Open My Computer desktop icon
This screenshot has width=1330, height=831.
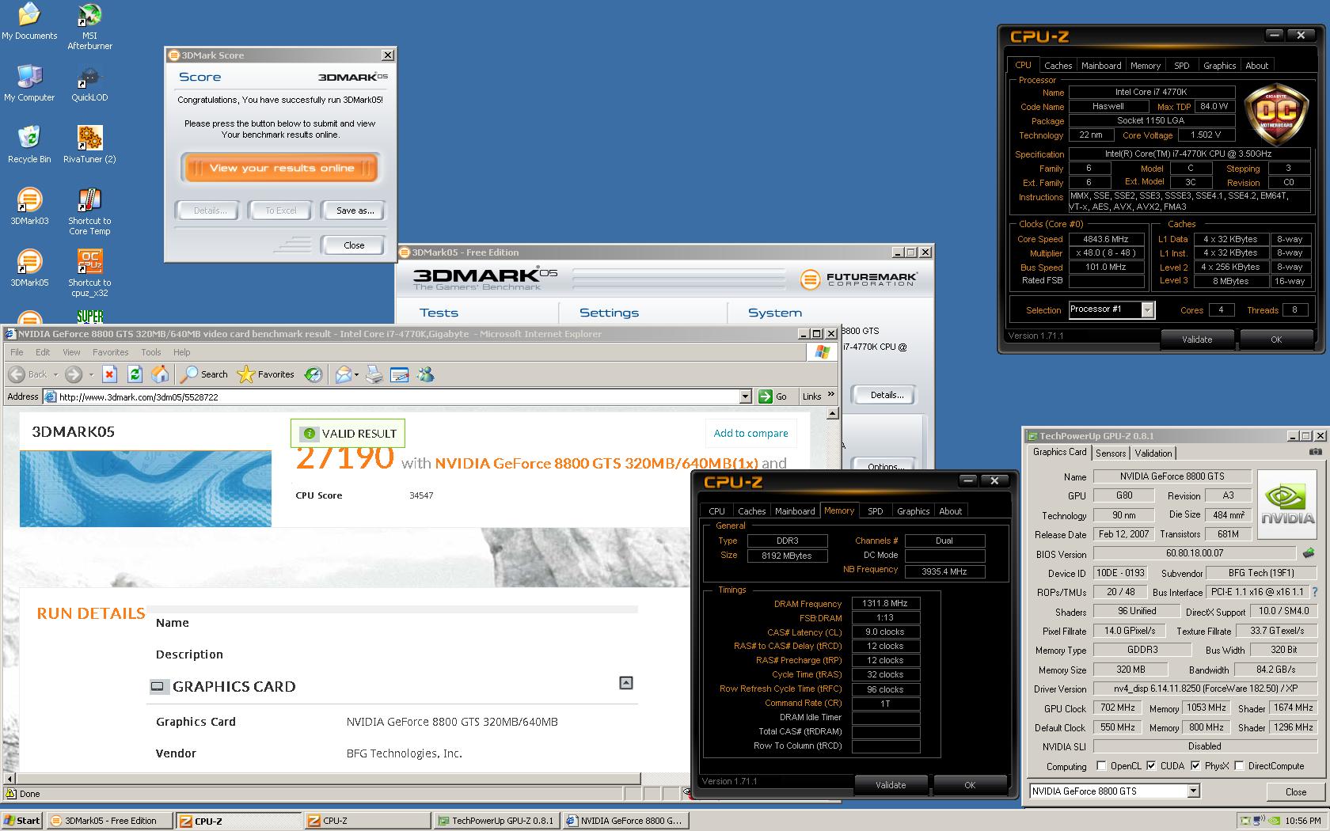[29, 83]
